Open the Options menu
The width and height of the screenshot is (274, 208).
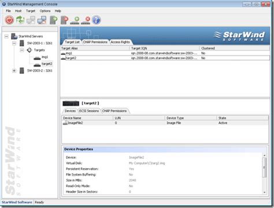click(x=45, y=11)
